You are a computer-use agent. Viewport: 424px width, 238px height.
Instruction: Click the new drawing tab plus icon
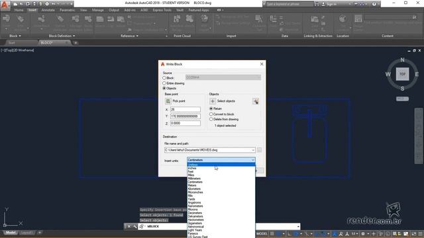coord(76,42)
